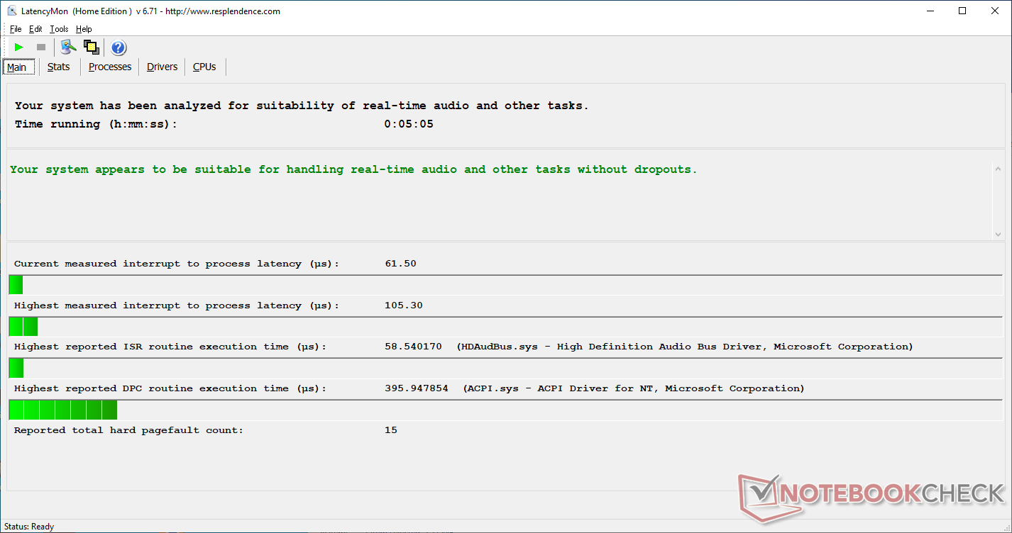Click the HDAudBus.sys driver description text
Image resolution: width=1012 pixels, height=533 pixels.
pyautogui.click(x=685, y=347)
